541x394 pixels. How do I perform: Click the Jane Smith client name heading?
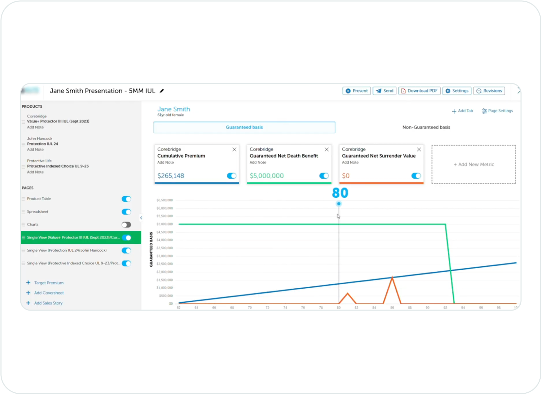(174, 109)
